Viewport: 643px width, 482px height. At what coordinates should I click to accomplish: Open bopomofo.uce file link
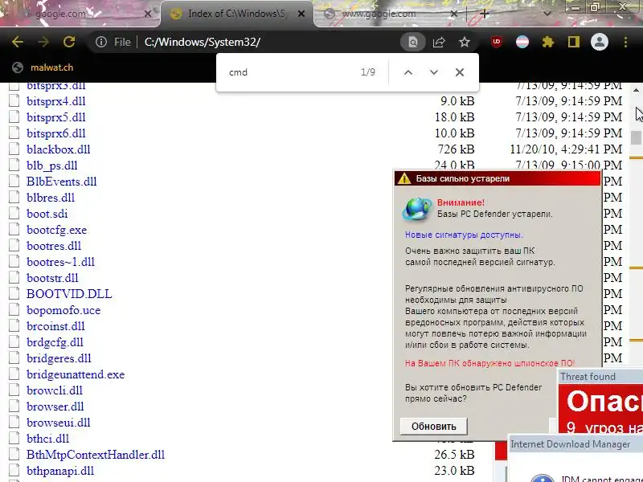coord(63,310)
